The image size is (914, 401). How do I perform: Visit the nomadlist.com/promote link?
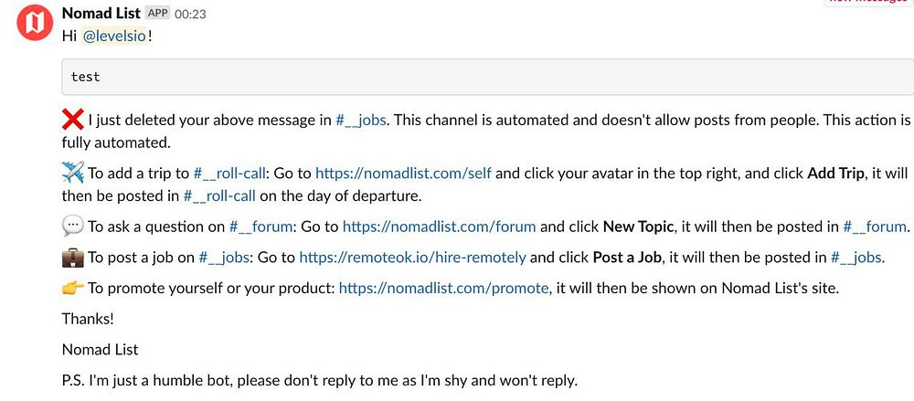pos(444,289)
